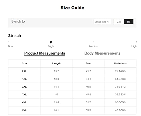The height and width of the screenshot is (116, 141).
Task: Click the Stretch slider triangle marker
Action: 51,42
